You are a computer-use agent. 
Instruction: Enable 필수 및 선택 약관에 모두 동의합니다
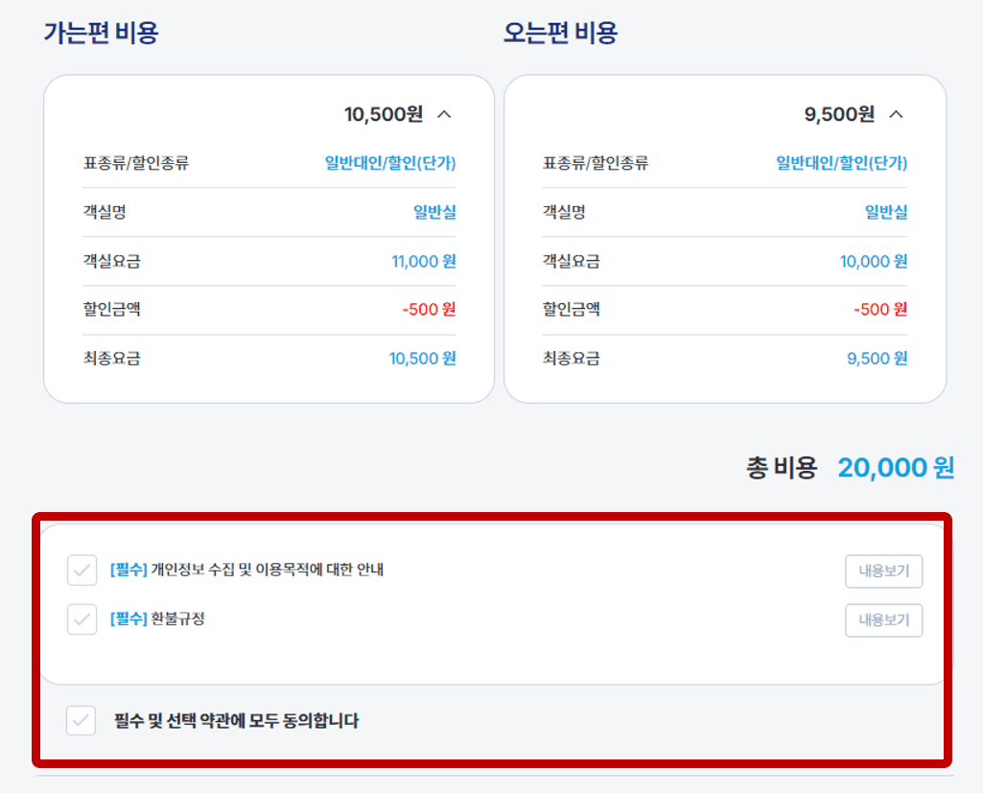[81, 721]
